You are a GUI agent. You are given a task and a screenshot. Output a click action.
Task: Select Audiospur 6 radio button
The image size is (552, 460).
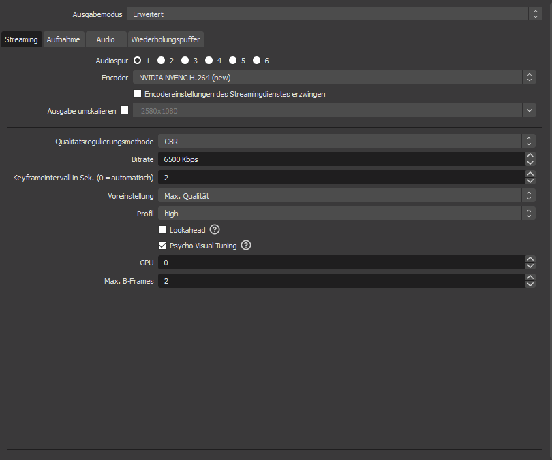point(256,61)
